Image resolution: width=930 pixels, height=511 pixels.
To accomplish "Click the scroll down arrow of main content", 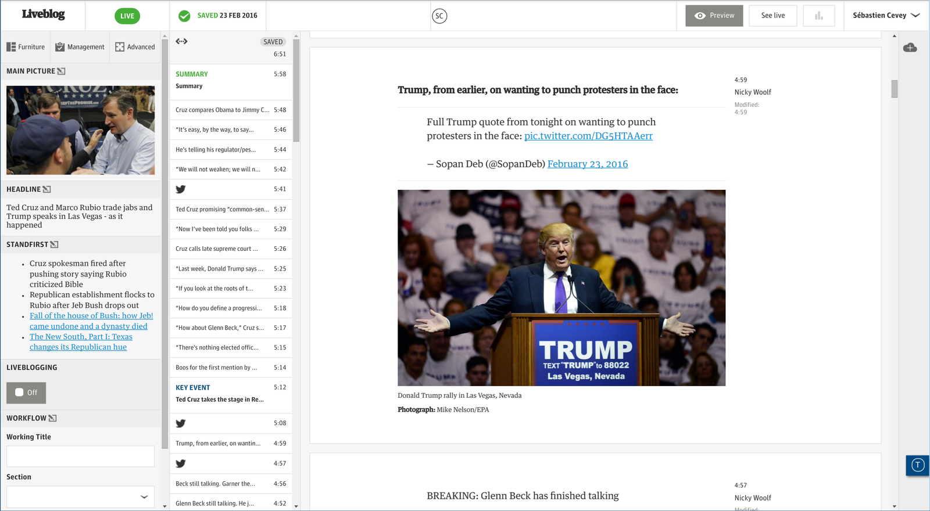I will 895,506.
